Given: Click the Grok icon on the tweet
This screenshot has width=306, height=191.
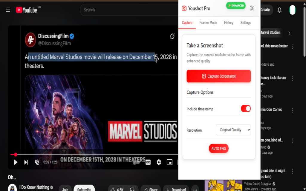Looking at the screenshot, I should 172,36.
